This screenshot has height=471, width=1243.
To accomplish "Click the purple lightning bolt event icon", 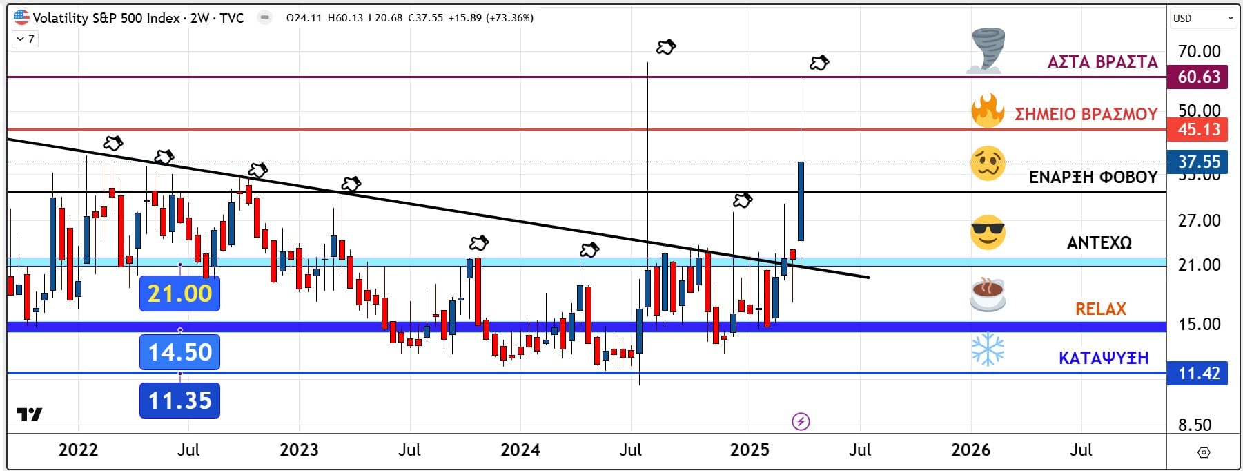I will (x=801, y=421).
